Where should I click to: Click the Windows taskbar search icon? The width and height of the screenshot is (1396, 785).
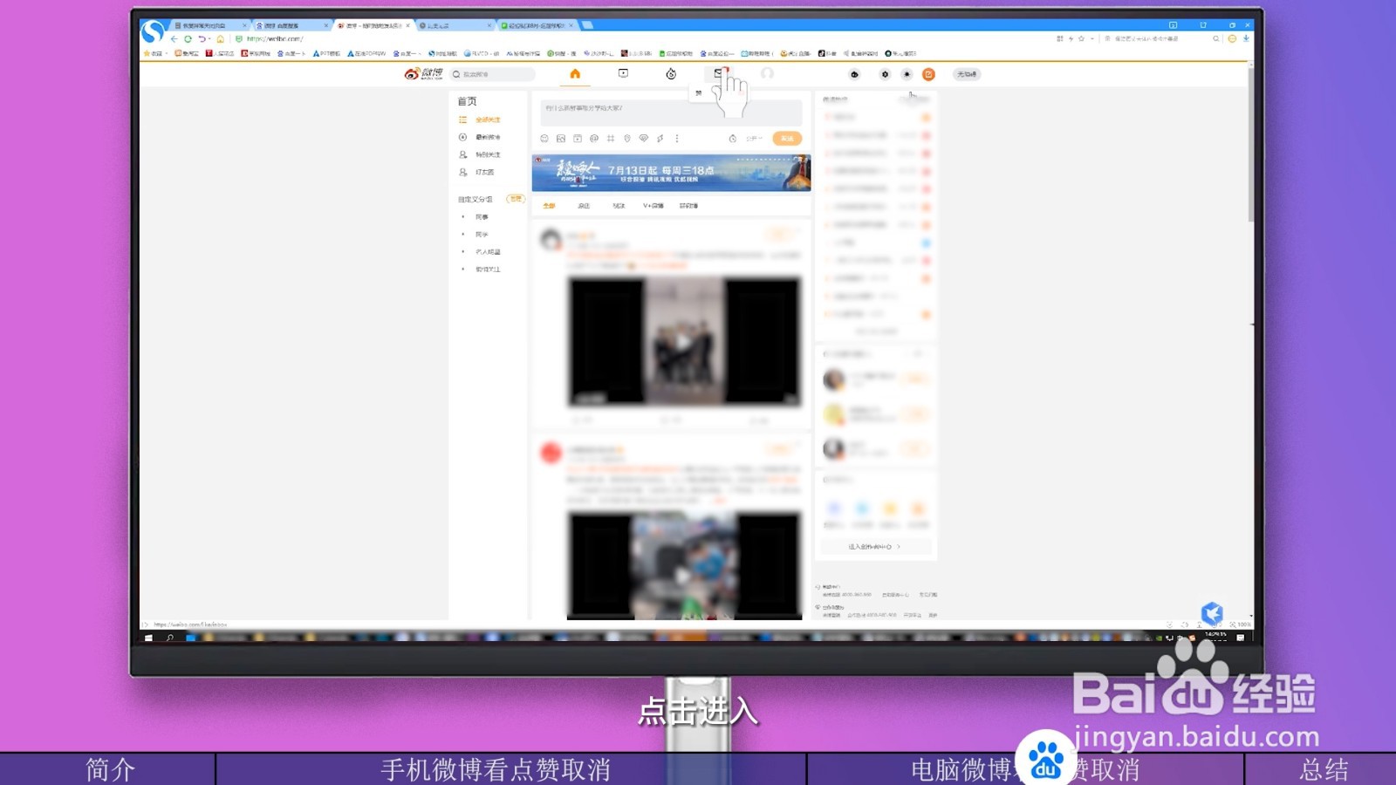point(169,638)
